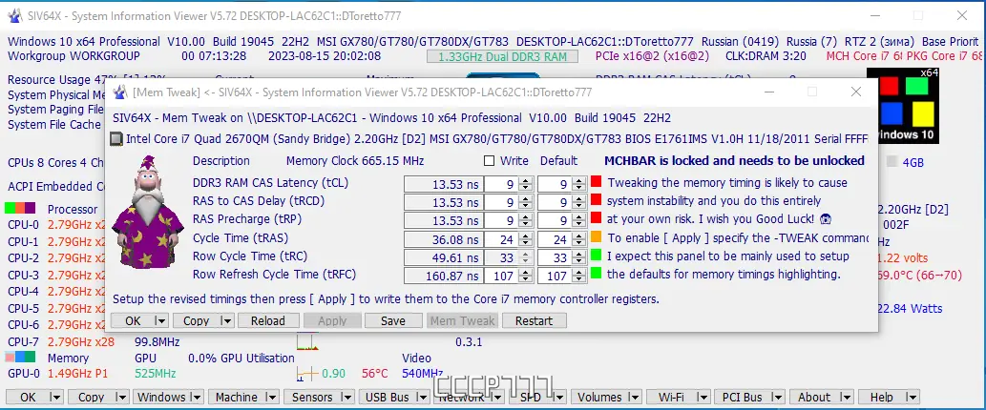Expand the Machine button dropdown arrow
Viewport: 986px width, 410px height.
272,397
